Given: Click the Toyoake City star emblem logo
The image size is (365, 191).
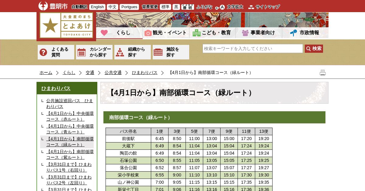Looking at the screenshot, I should coord(66,25).
